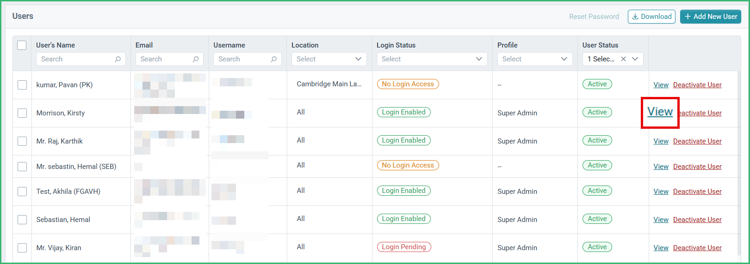750x264 pixels.
Task: Check the Mr. sebastin, Hemal (SEB) row
Action: (x=22, y=167)
